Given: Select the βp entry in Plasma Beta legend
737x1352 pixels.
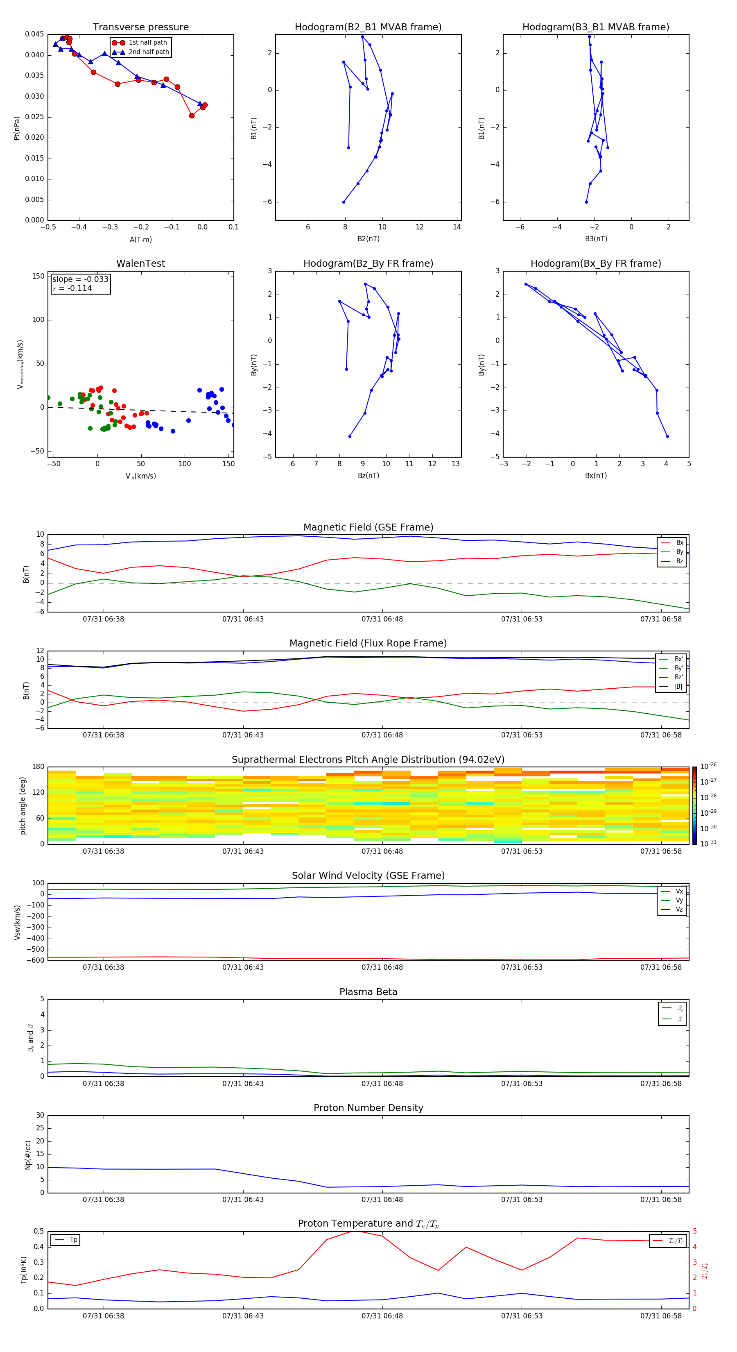Looking at the screenshot, I should 672,1008.
